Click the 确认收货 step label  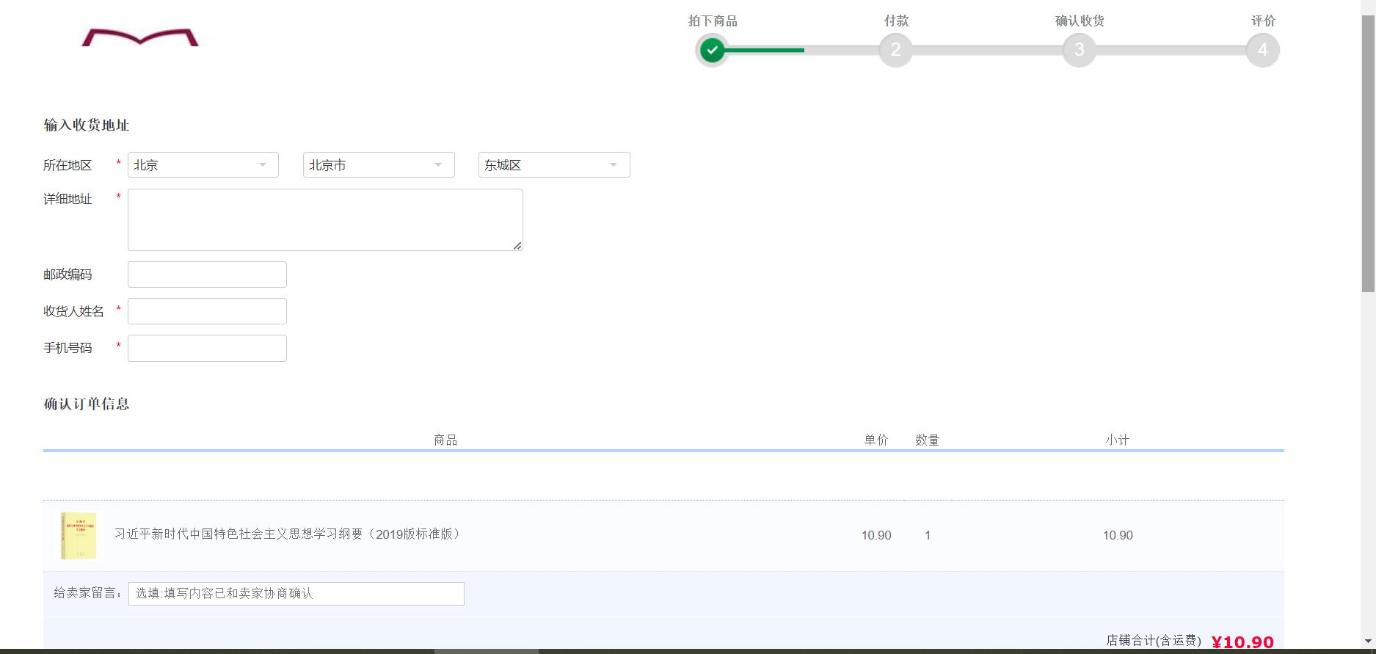[1080, 21]
